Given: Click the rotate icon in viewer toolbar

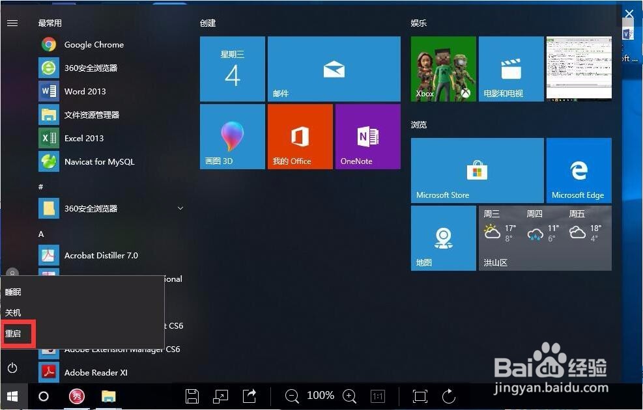Looking at the screenshot, I should [x=449, y=396].
